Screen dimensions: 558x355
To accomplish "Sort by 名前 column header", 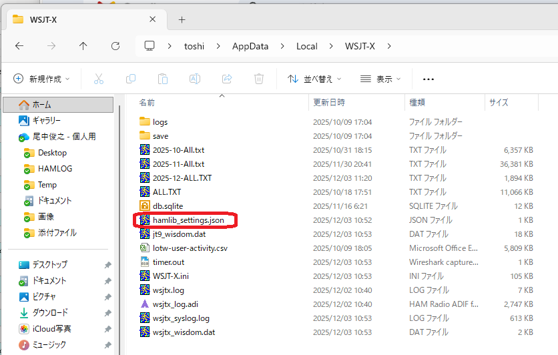I will [x=147, y=103].
